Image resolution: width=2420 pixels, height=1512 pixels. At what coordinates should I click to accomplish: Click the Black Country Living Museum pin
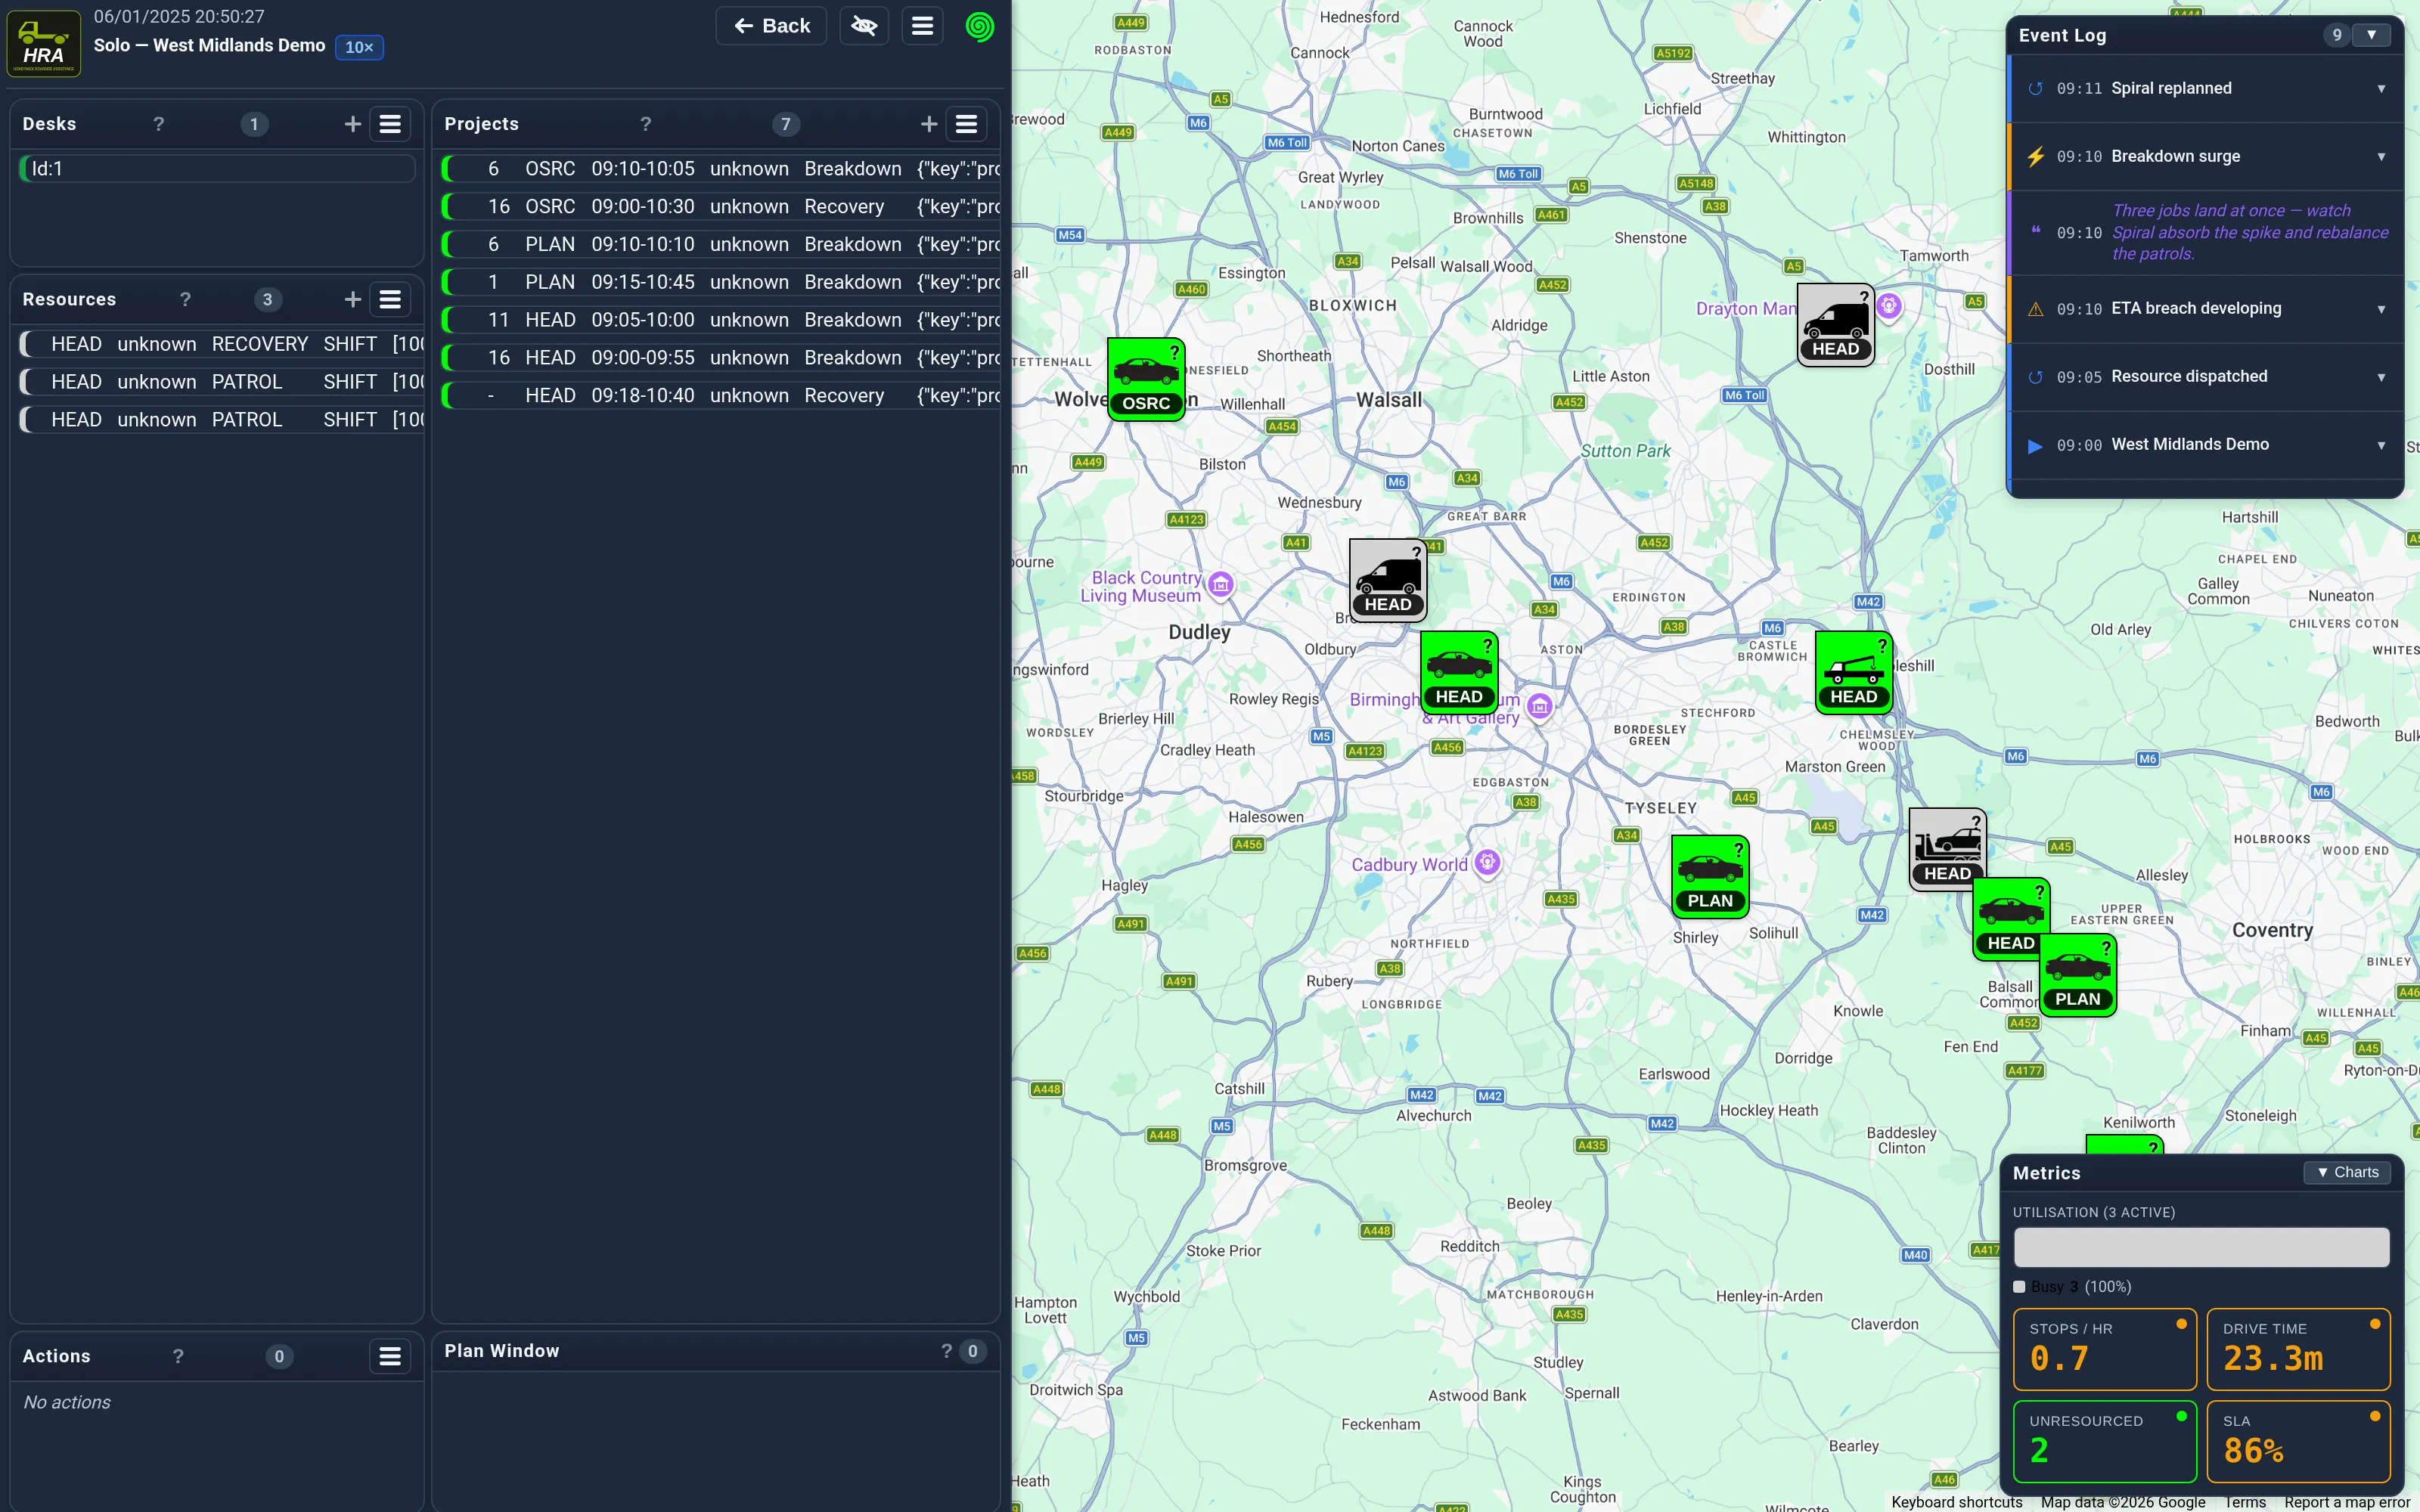click(1220, 585)
